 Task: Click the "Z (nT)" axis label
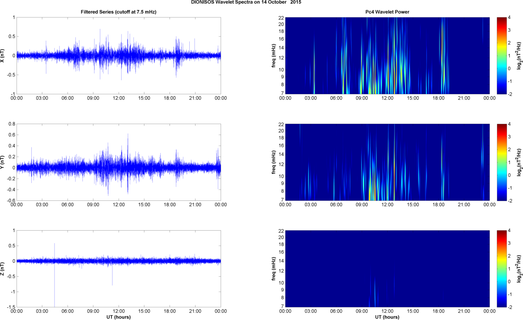pos(2,269)
